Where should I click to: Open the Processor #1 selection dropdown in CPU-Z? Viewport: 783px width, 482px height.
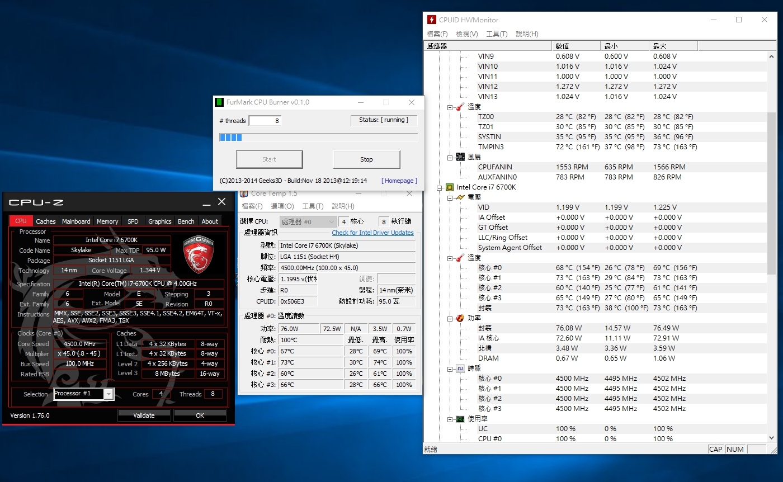tap(109, 394)
